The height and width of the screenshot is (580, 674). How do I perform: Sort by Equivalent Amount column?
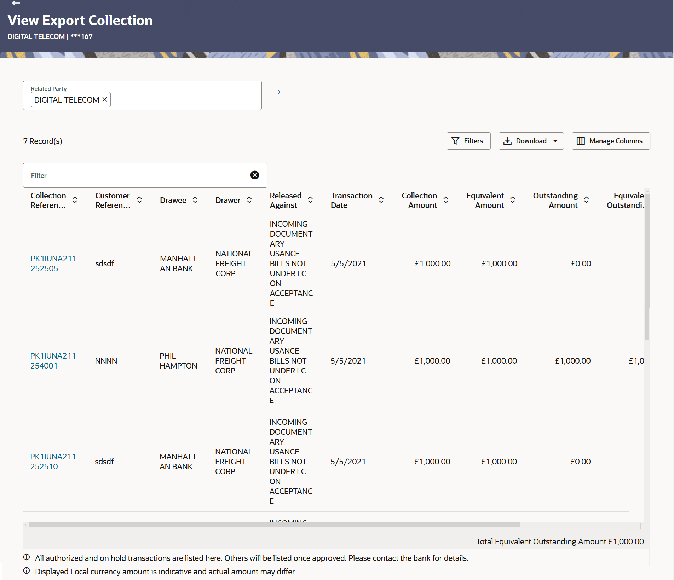pos(512,200)
